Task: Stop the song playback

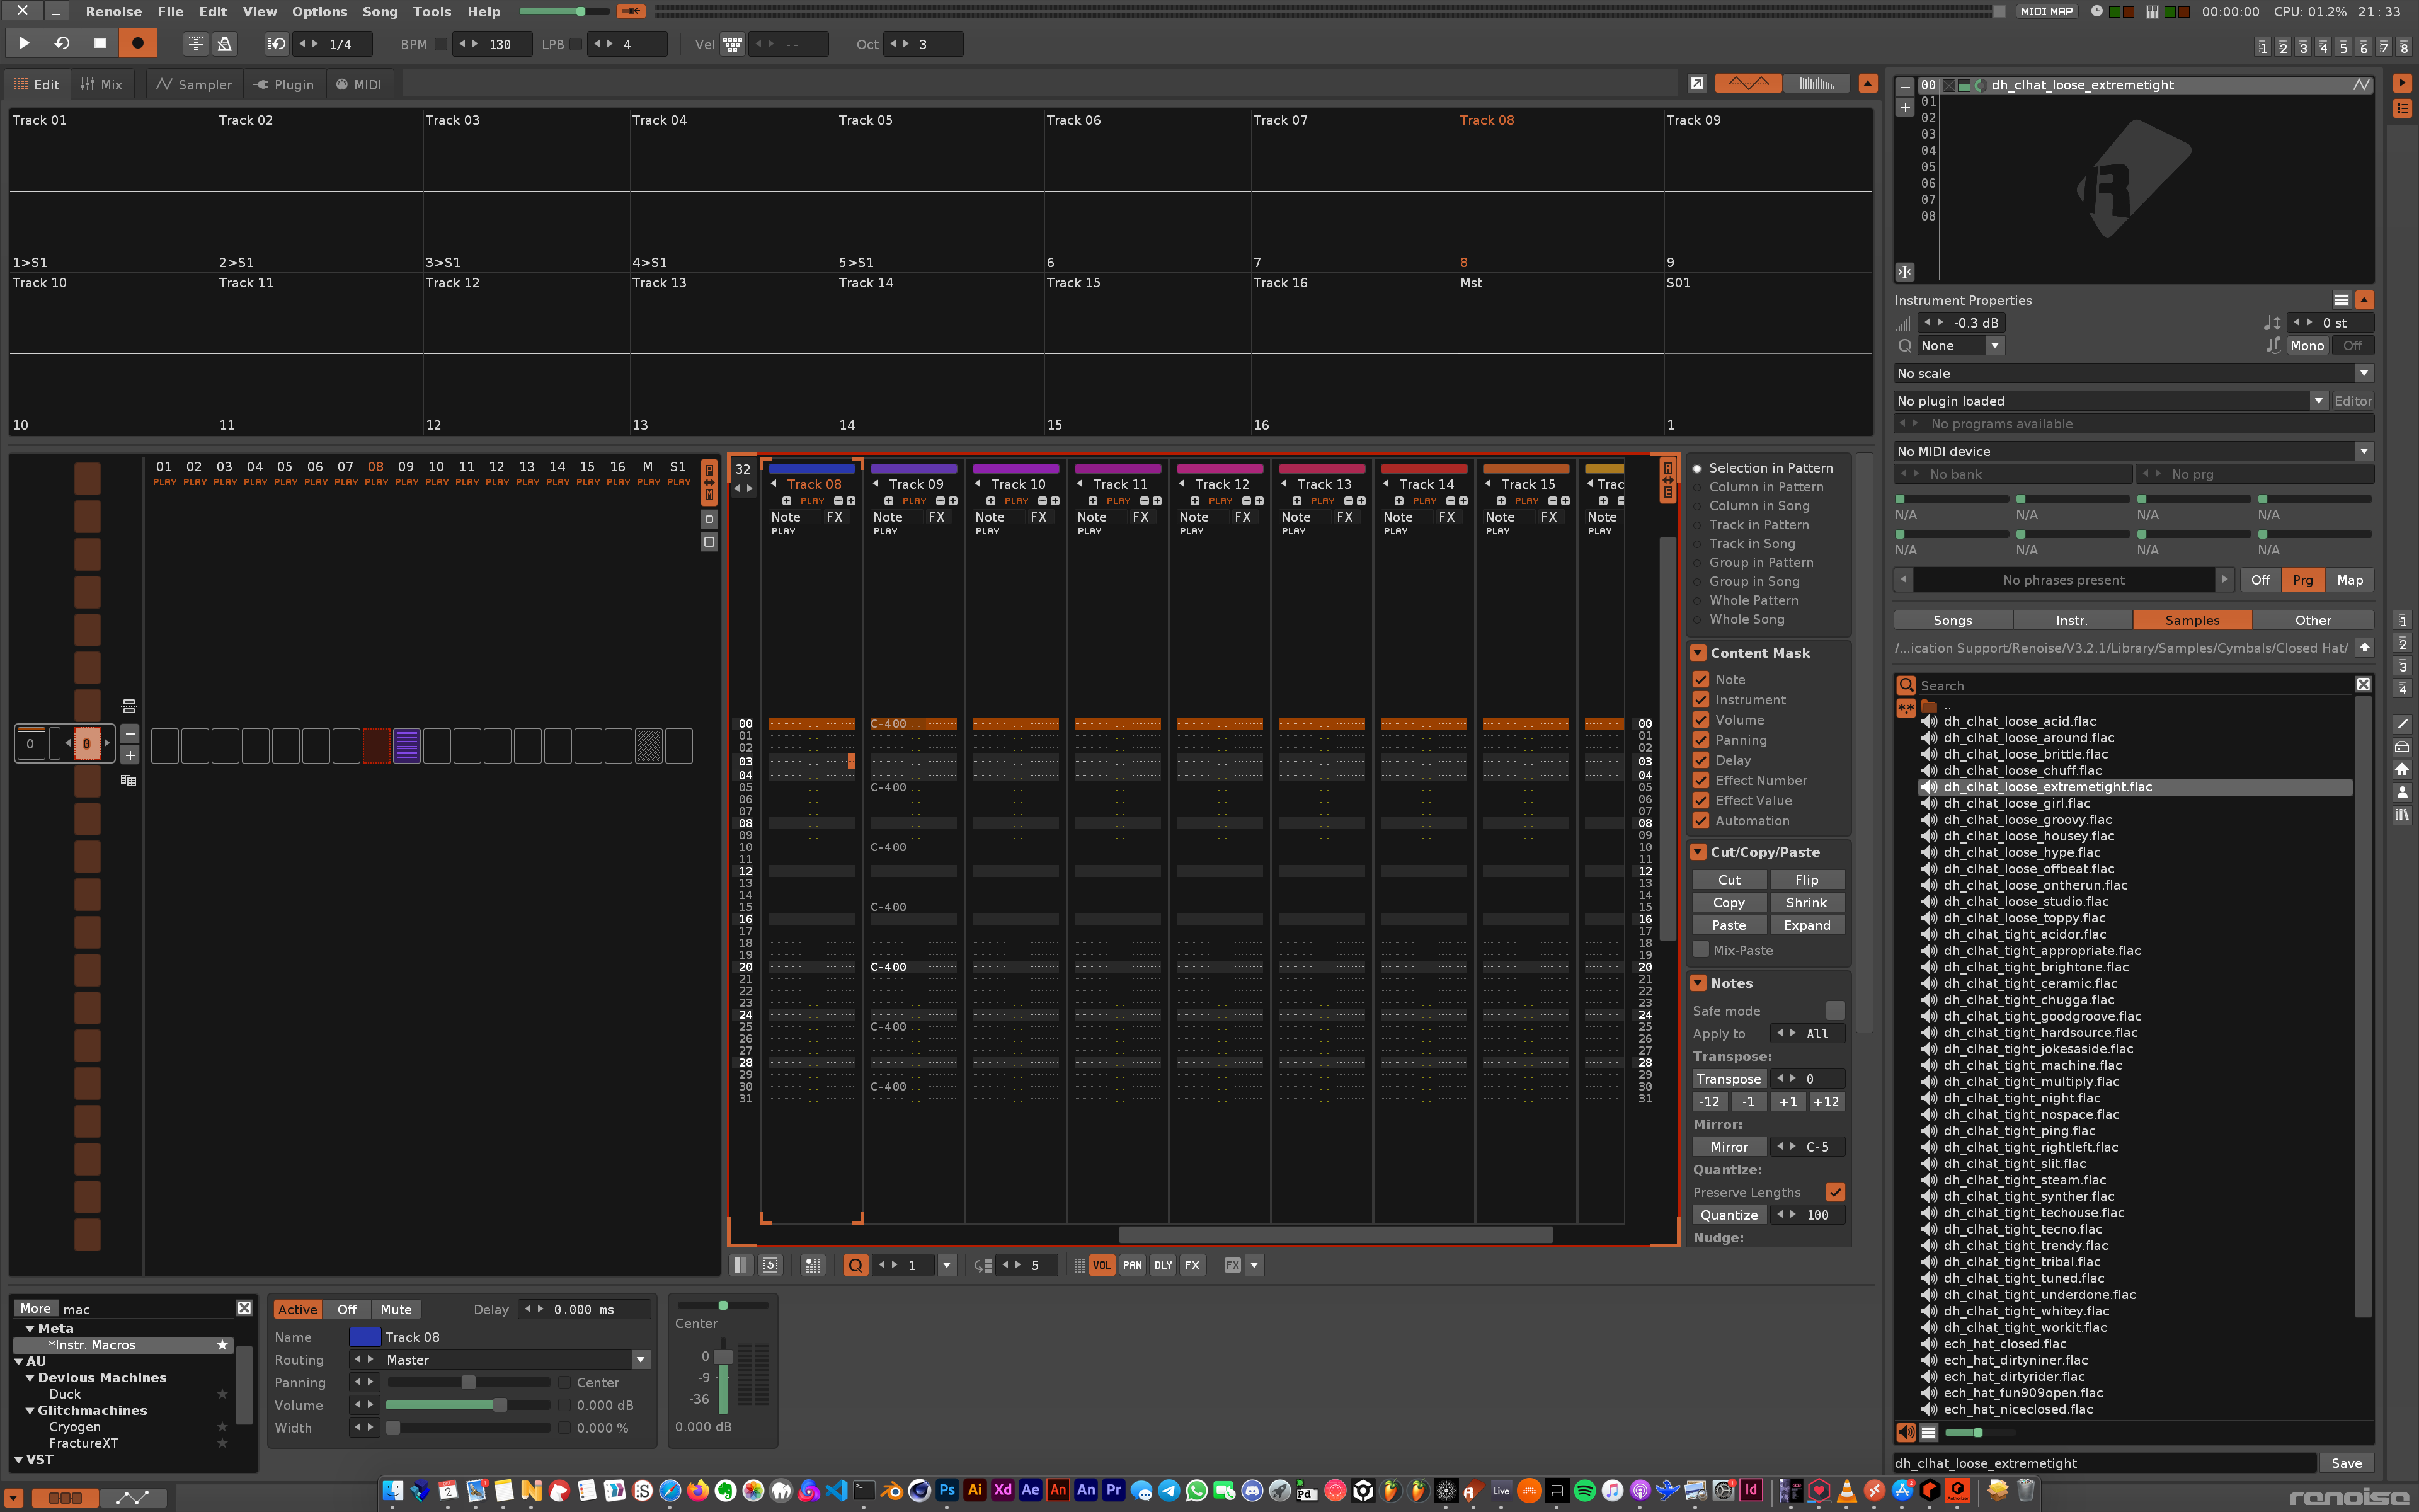Action: [100, 43]
